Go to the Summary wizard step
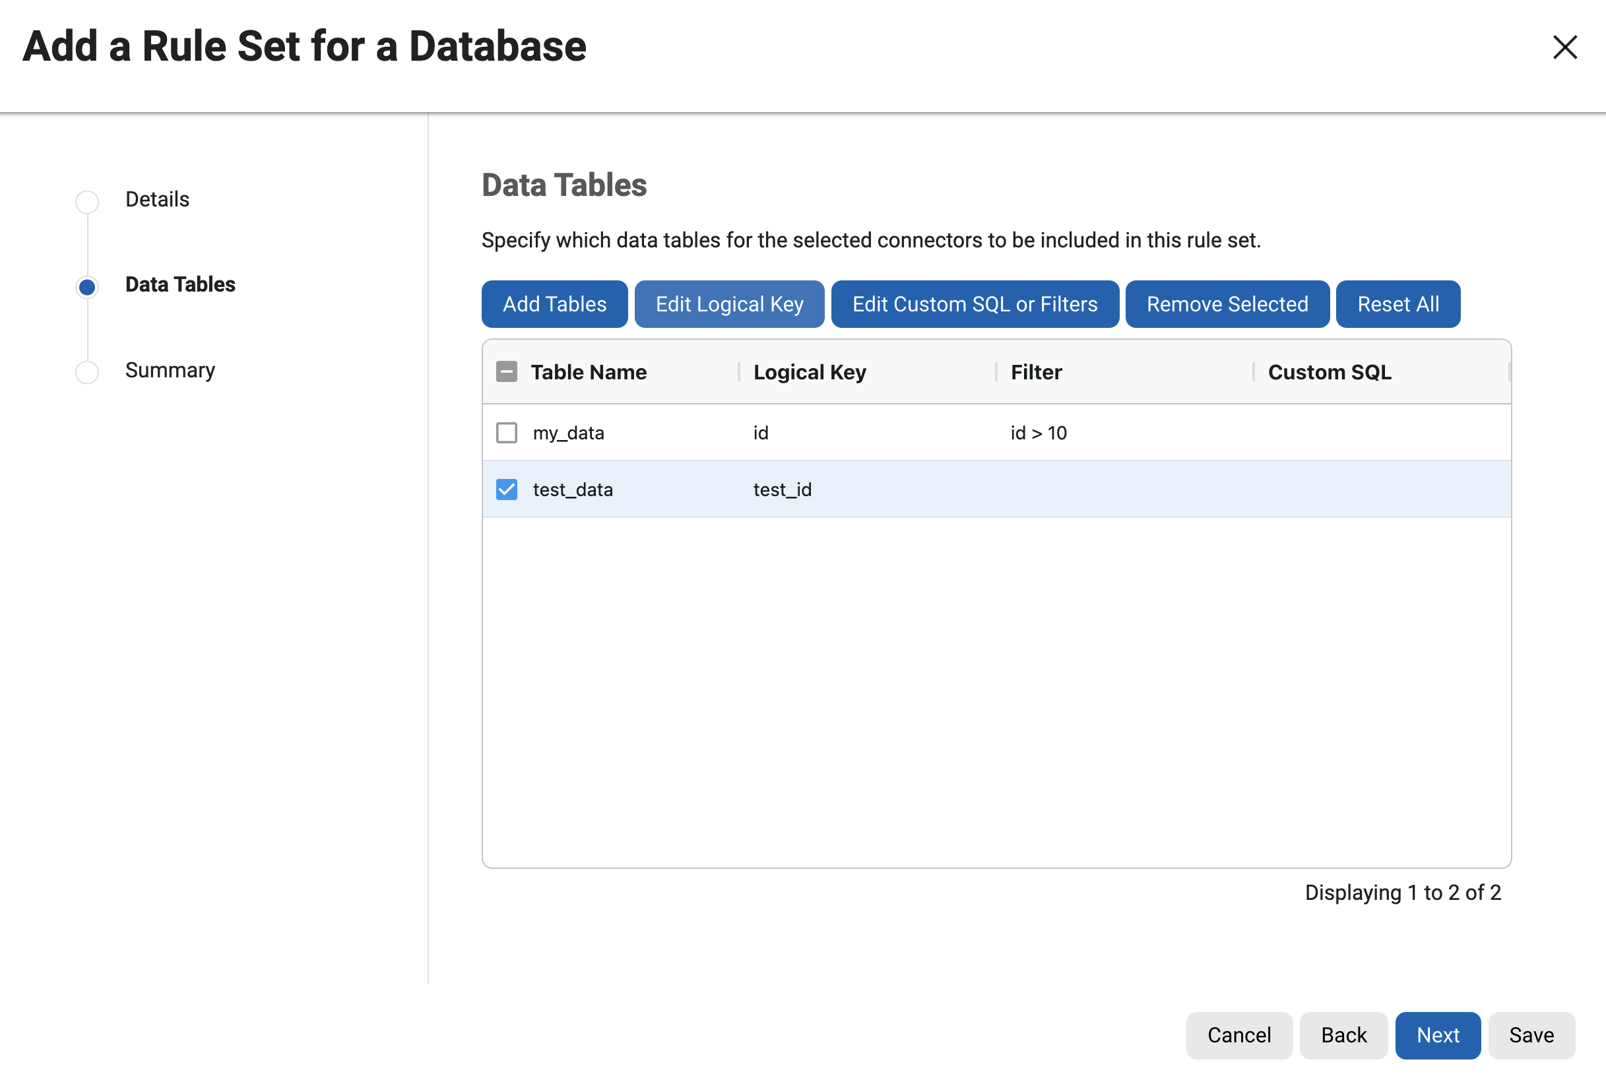 [170, 370]
